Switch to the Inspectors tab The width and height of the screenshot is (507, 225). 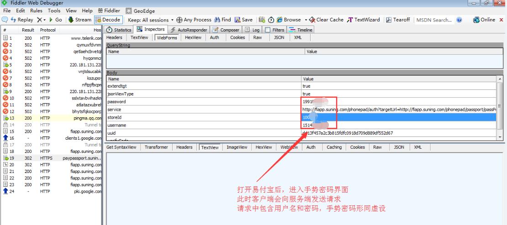click(151, 29)
